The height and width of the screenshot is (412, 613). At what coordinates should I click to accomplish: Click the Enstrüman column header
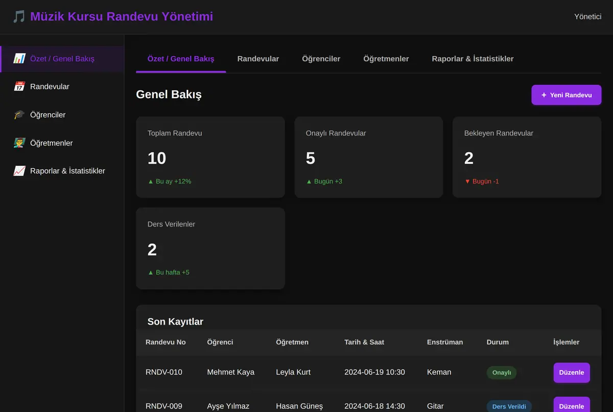[x=445, y=342]
